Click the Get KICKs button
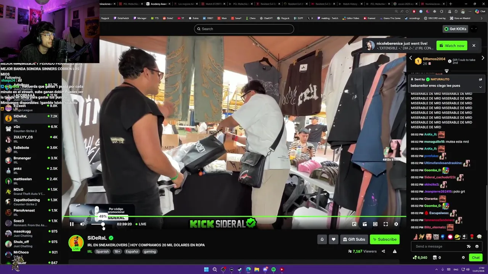The height and width of the screenshot is (274, 488). pos(455,29)
